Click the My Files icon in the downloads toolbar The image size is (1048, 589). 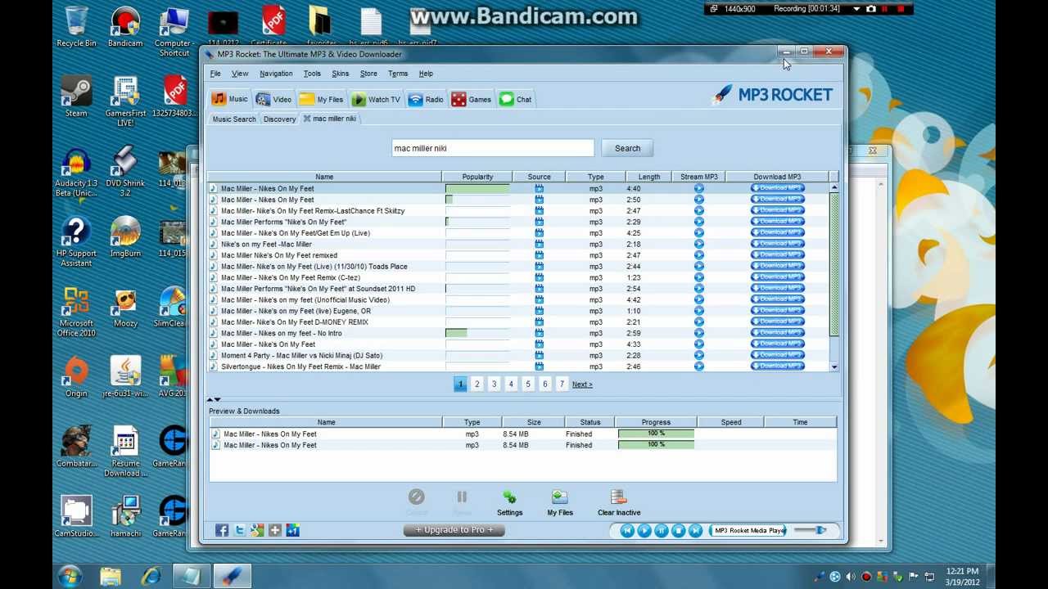click(x=560, y=502)
